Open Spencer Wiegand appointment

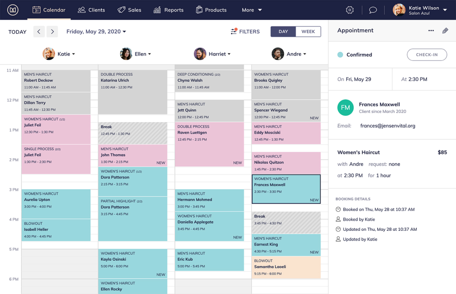[x=286, y=111]
